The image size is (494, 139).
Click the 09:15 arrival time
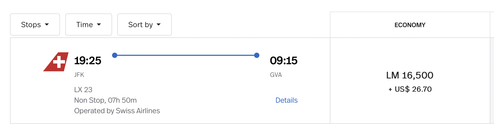coord(284,61)
